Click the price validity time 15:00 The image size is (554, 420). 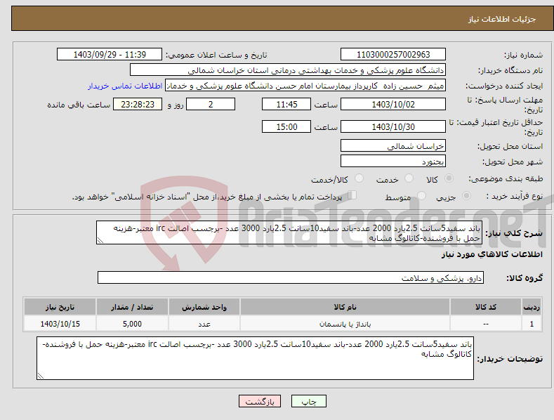tap(286, 126)
